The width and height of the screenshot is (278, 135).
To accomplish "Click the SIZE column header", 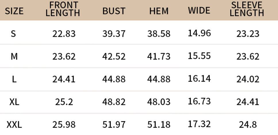I will pos(14,11).
